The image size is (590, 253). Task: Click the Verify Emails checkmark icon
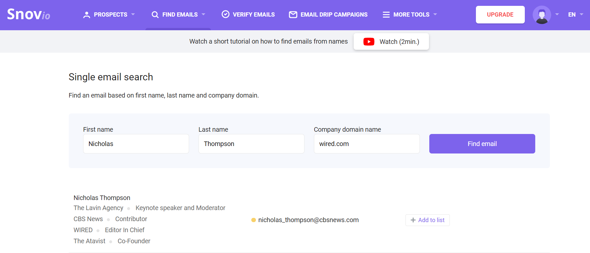226,14
